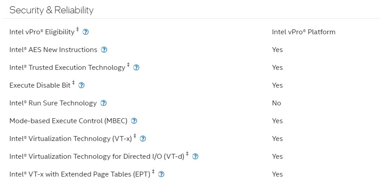380x193 pixels.
Task: Click the Intel AES New Instructions label
Action: click(x=54, y=50)
